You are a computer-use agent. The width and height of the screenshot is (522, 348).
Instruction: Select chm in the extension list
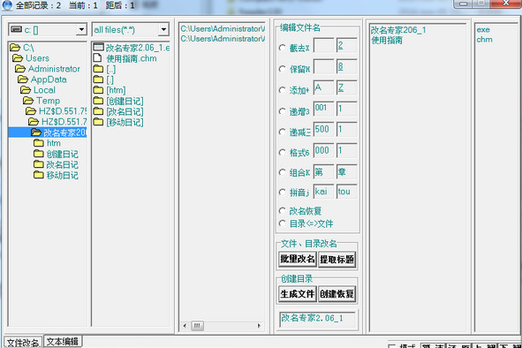(x=484, y=39)
